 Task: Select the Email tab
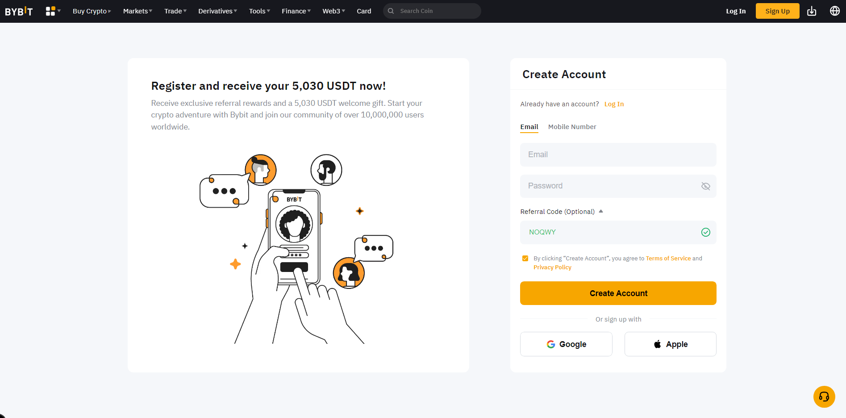[529, 127]
